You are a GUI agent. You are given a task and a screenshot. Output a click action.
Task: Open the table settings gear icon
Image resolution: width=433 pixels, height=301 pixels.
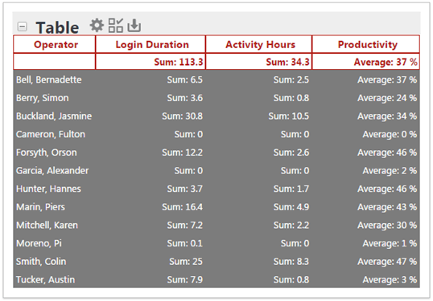[97, 26]
